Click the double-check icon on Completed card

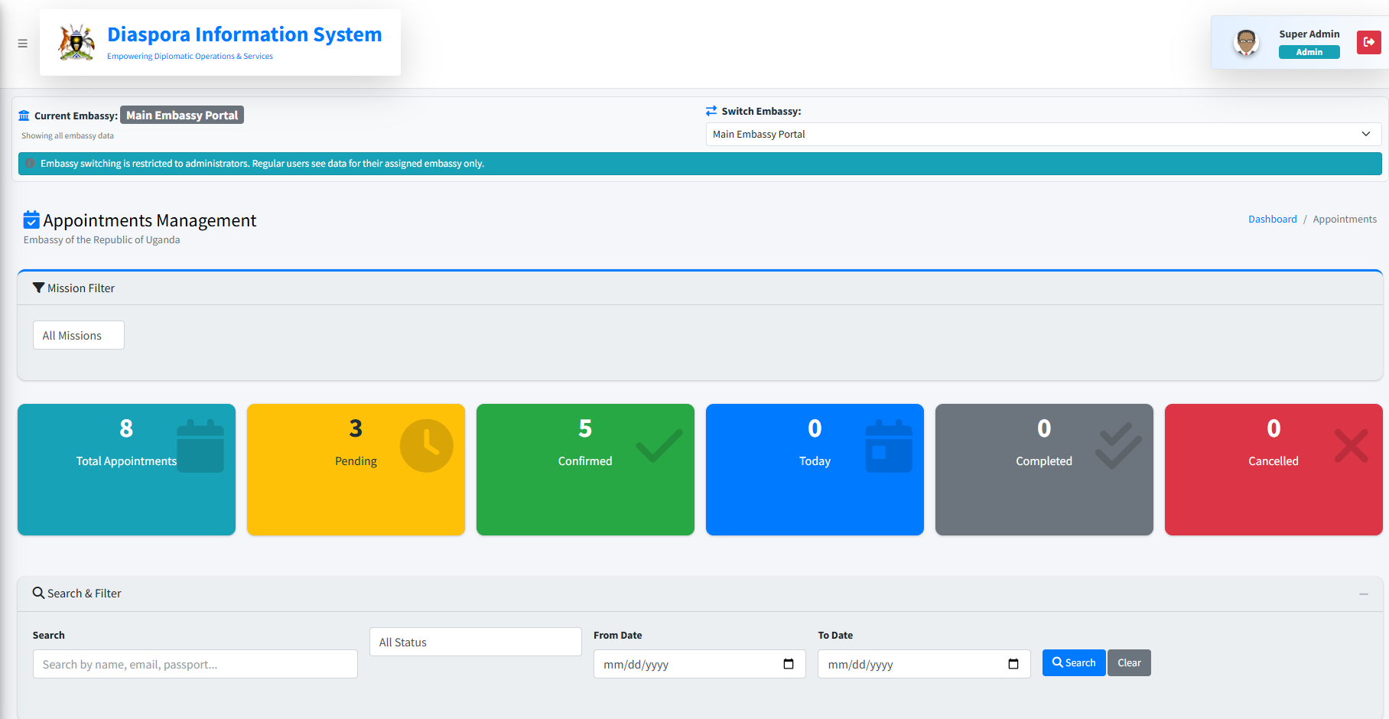(1118, 446)
